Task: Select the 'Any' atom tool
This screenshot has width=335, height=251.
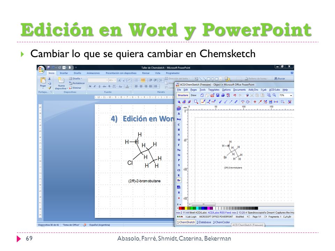Action: pyautogui.click(x=179, y=119)
